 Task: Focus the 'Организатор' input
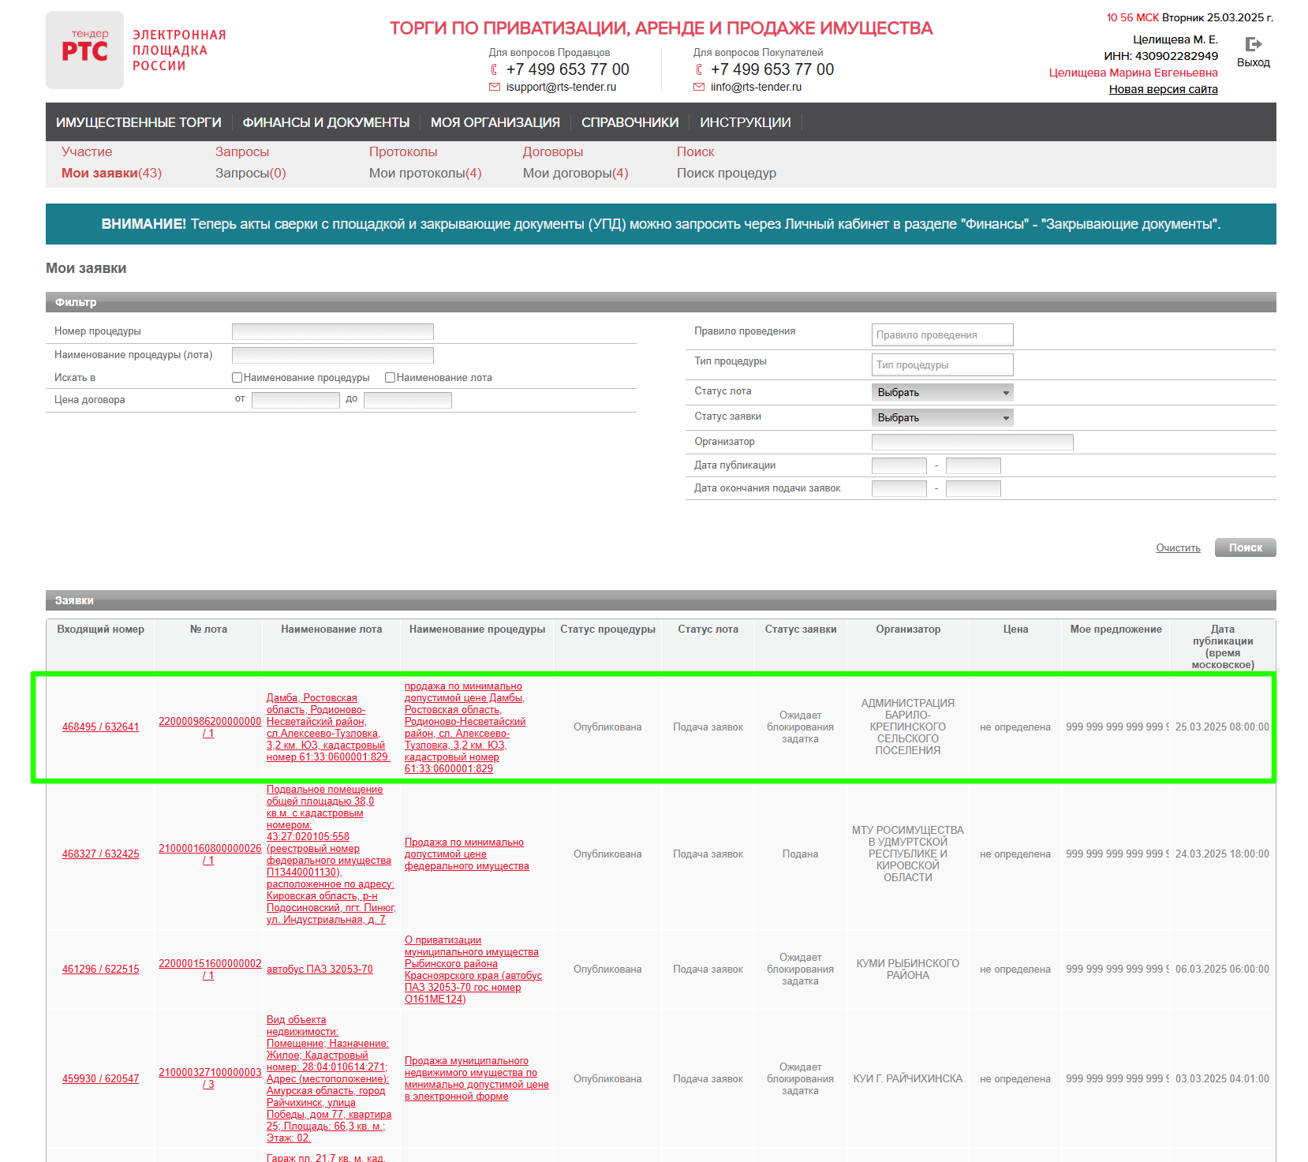(973, 442)
